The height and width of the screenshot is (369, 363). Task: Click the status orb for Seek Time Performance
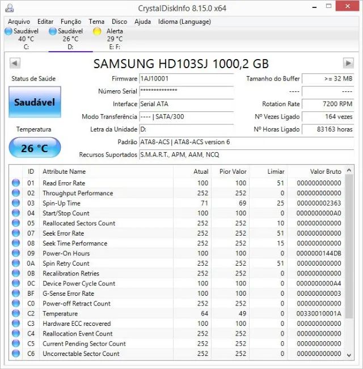(x=16, y=243)
